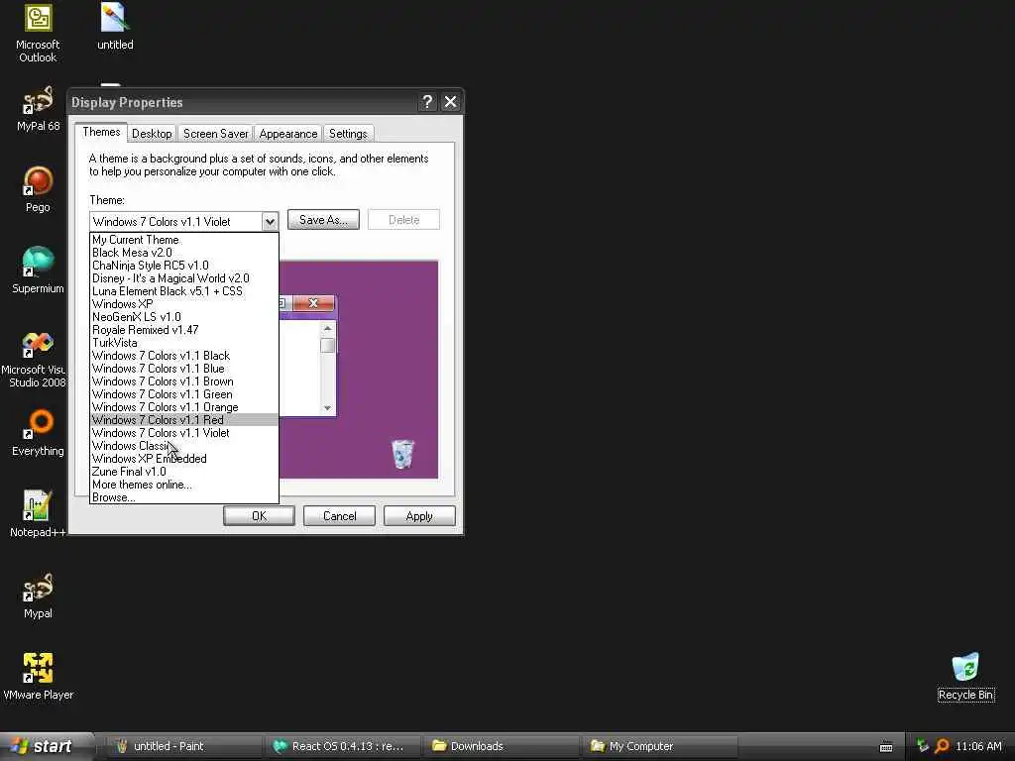Click the system clock showing 11:06 AM
Screen dimensions: 1015x761
(x=978, y=746)
